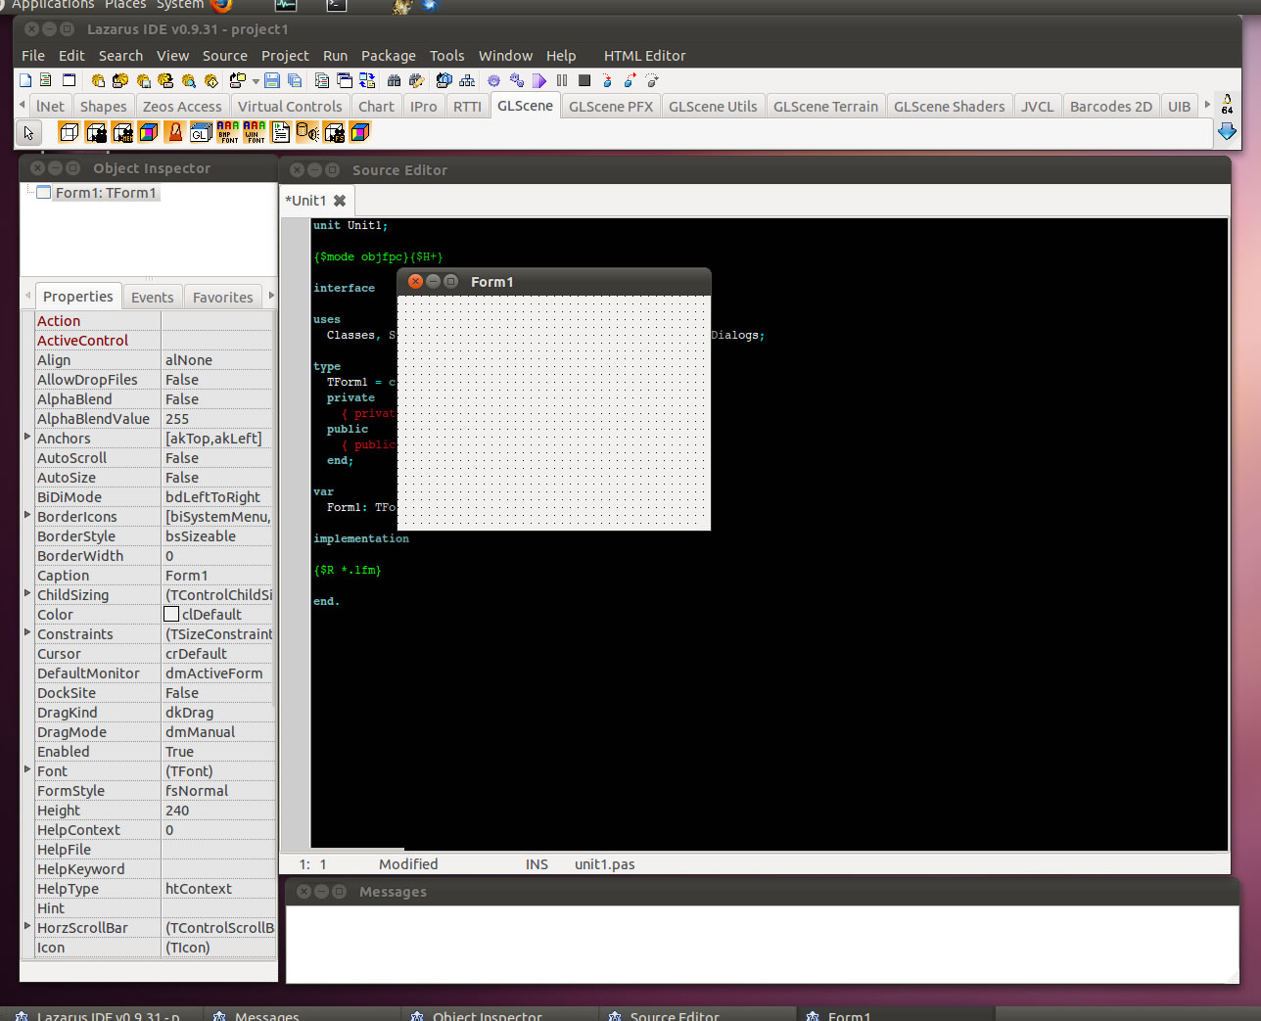Open the Favorites tab in Object Inspector
This screenshot has height=1021, width=1261.
point(222,298)
